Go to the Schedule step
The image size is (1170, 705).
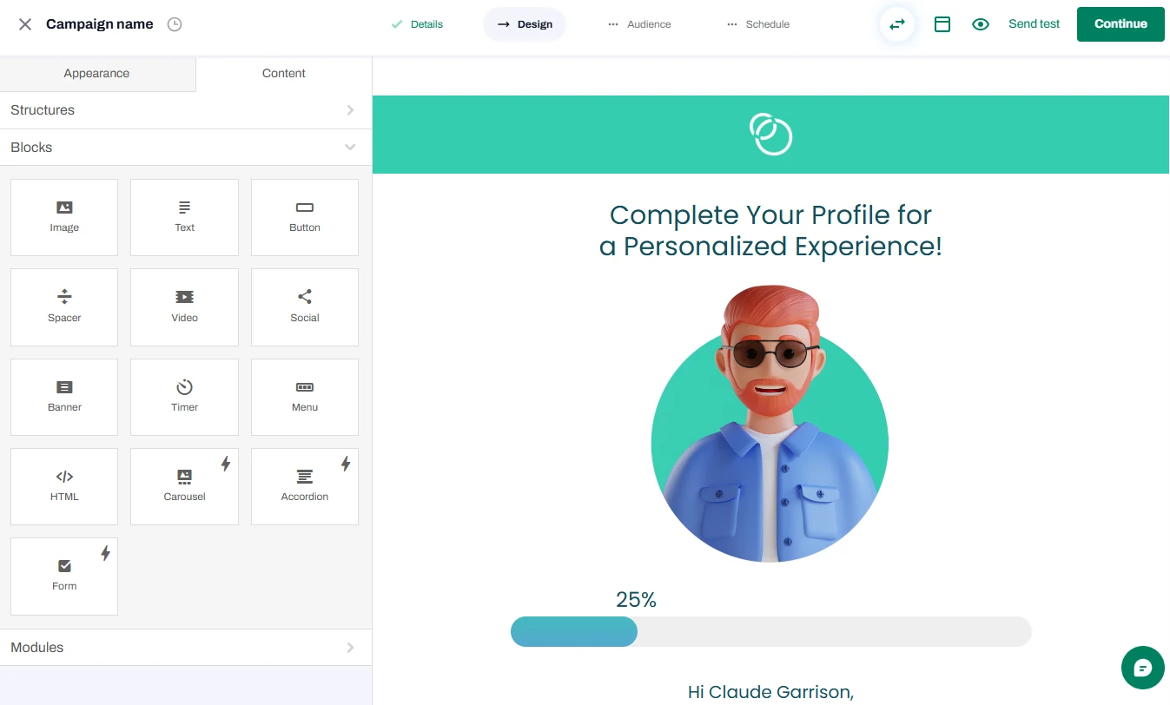click(x=758, y=24)
